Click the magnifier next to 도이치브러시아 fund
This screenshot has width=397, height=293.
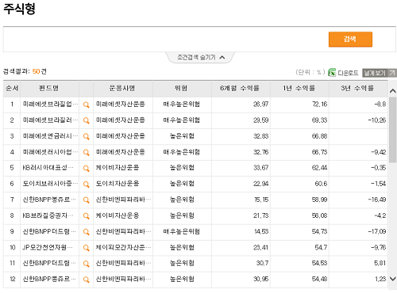pyautogui.click(x=86, y=185)
